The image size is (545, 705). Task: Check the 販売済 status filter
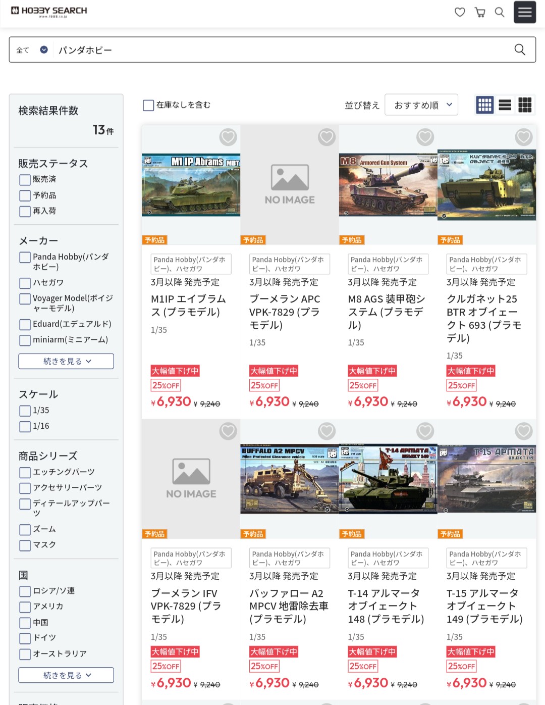point(25,180)
